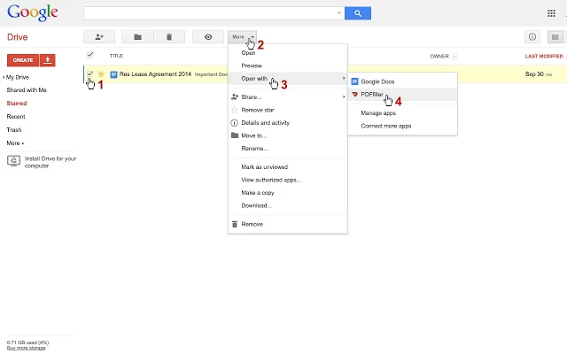The image size is (567, 354).
Task: Click the PDFfiller icon in submenu
Action: click(354, 95)
